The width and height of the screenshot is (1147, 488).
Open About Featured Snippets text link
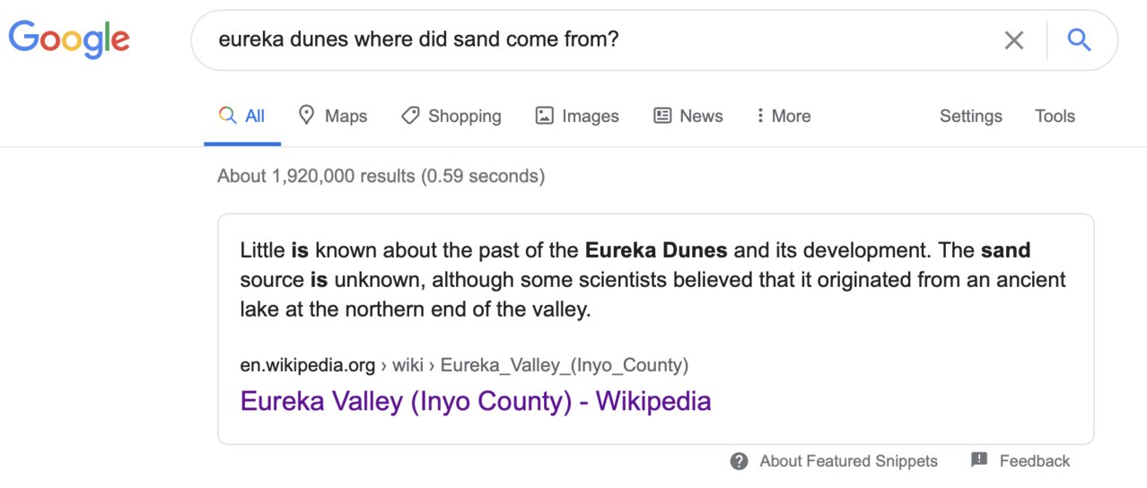848,461
